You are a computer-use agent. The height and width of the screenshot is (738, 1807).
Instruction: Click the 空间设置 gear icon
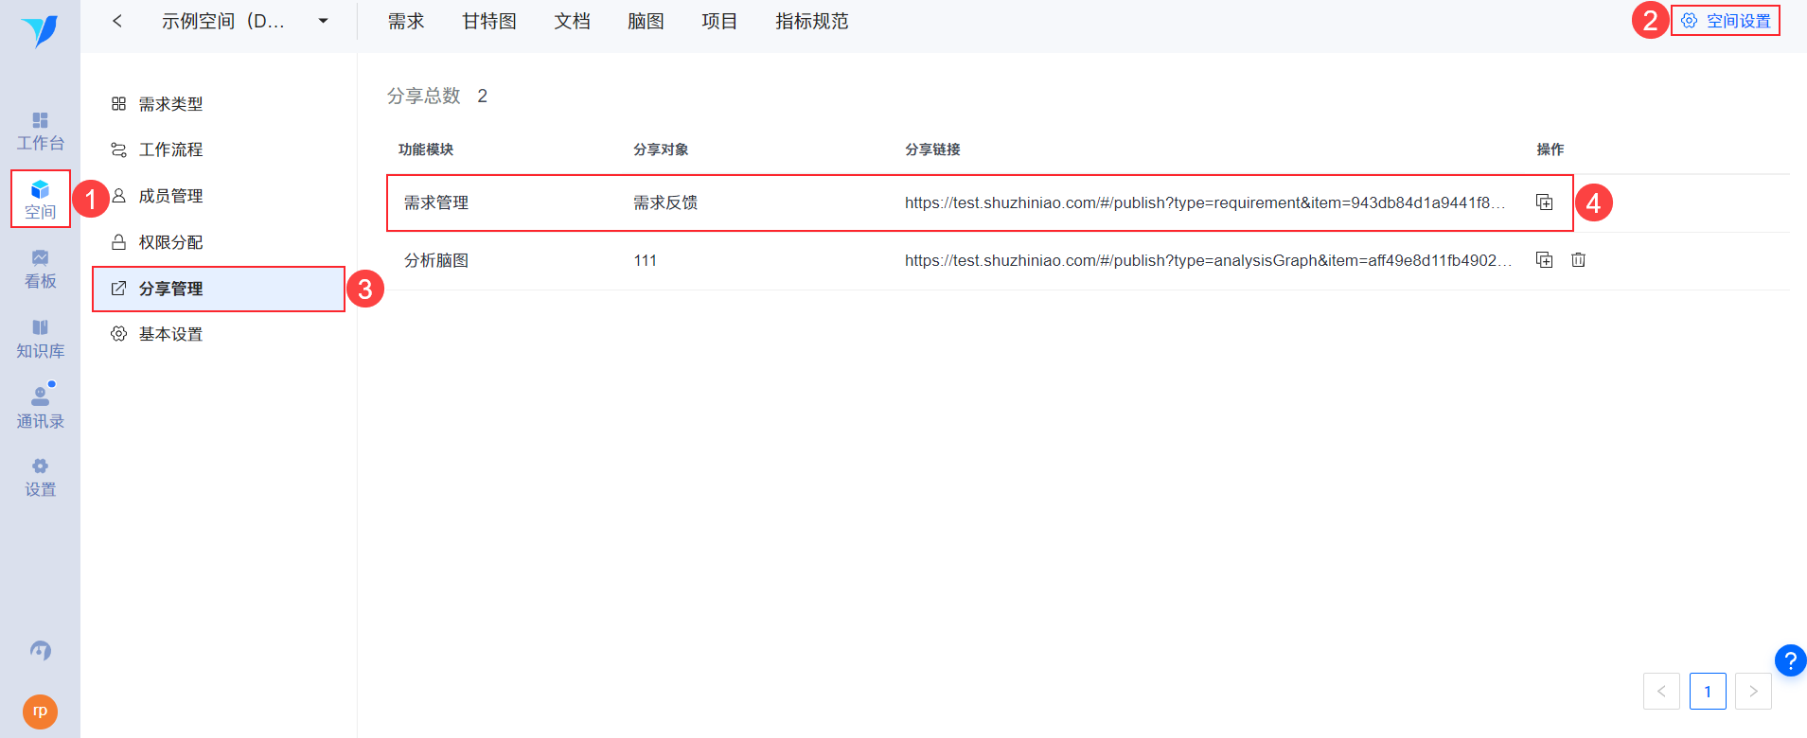(x=1689, y=21)
